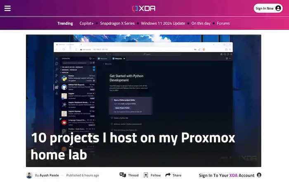The height and width of the screenshot is (184, 289).
Task: Open Snapdragon X Series trending link
Action: (117, 24)
